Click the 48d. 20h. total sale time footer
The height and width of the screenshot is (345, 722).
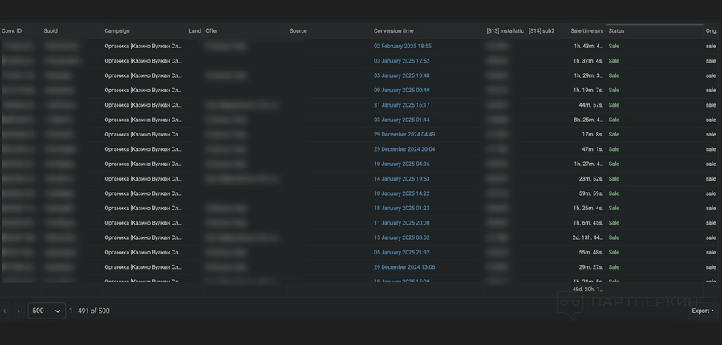point(587,290)
